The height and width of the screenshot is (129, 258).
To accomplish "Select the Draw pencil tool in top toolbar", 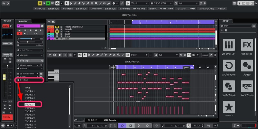I will click(75, 3).
